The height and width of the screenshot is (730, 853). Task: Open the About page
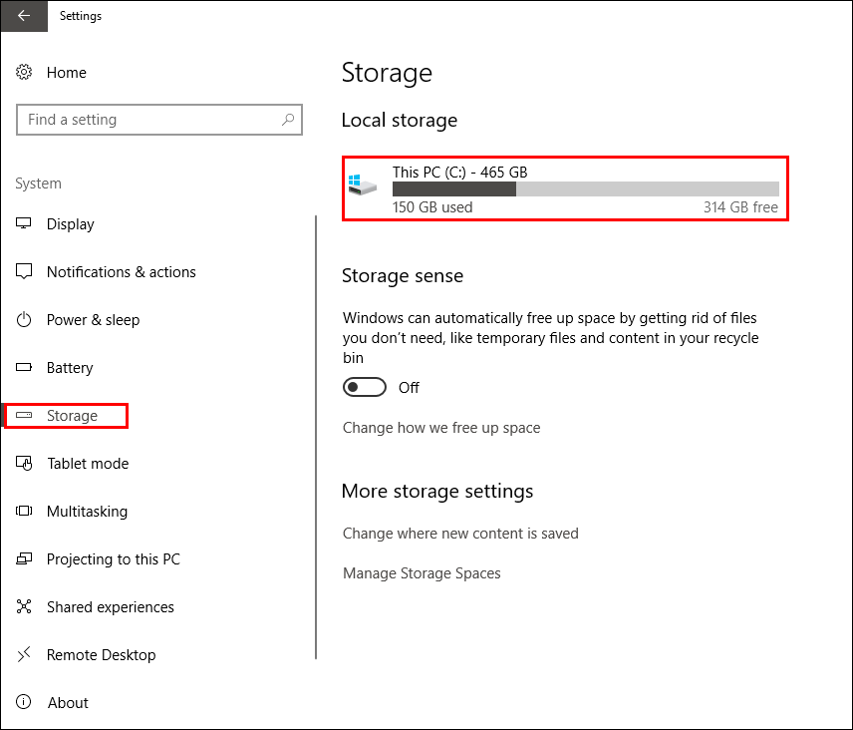click(x=68, y=703)
